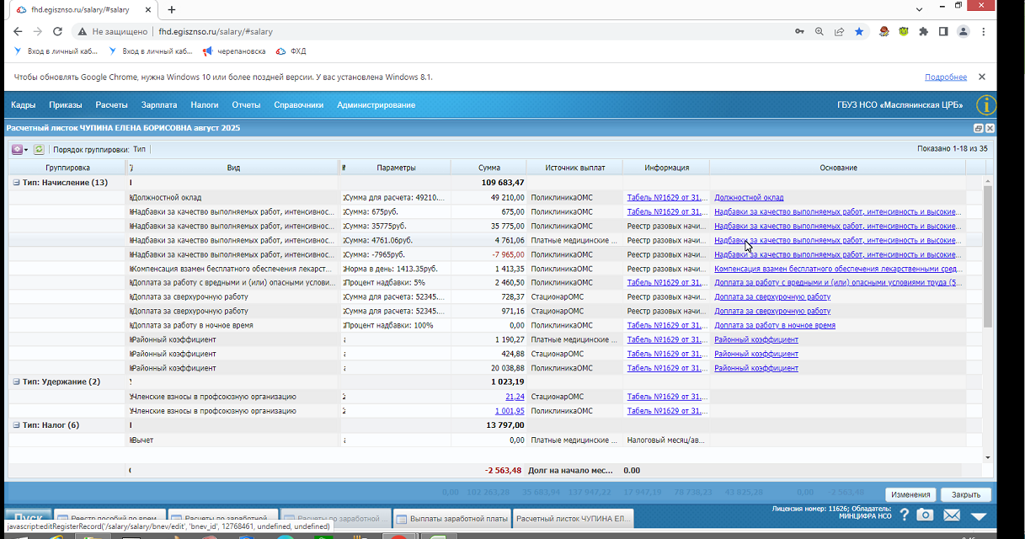
Task: Restore the payslip window using its restore icon
Action: 978,128
